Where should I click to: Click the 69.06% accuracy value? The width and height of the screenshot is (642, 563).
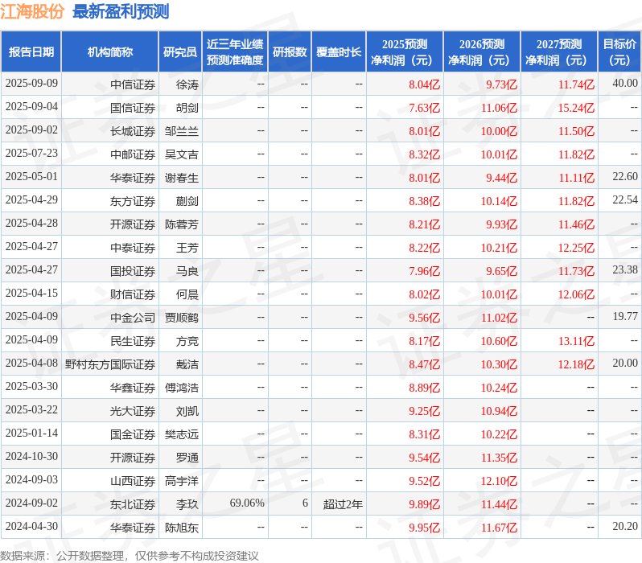(247, 503)
